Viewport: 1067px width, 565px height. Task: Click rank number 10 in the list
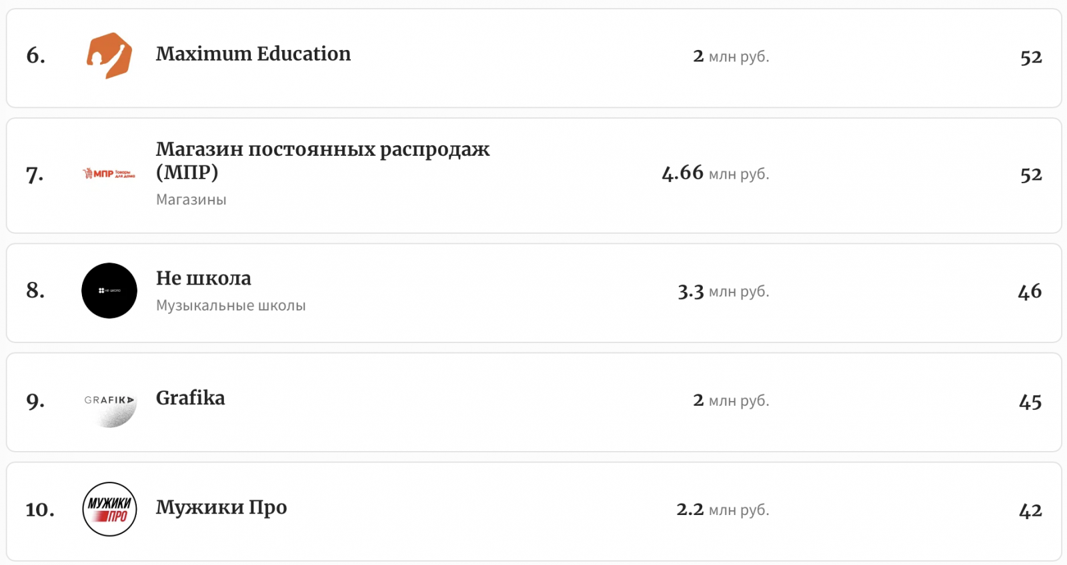(x=40, y=510)
